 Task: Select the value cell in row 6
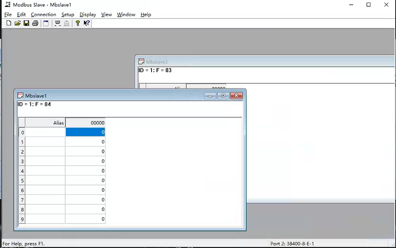85,190
